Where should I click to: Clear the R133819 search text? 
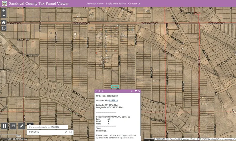pyautogui.click(x=66, y=132)
